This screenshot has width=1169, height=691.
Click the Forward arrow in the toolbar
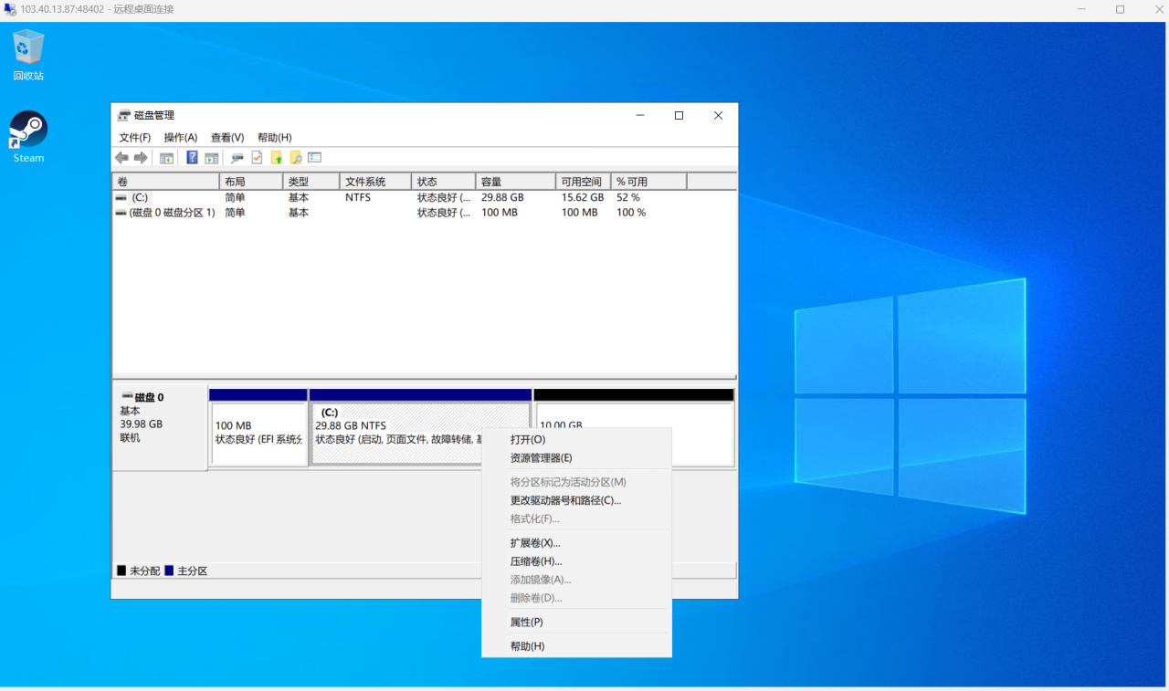click(x=141, y=158)
